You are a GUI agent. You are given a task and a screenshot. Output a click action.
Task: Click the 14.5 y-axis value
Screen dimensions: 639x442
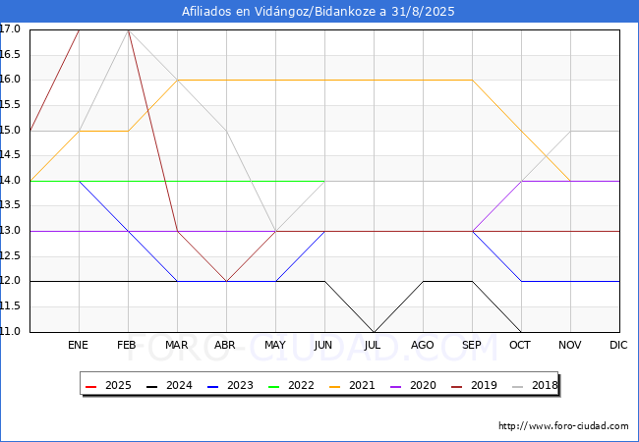tap(10, 154)
